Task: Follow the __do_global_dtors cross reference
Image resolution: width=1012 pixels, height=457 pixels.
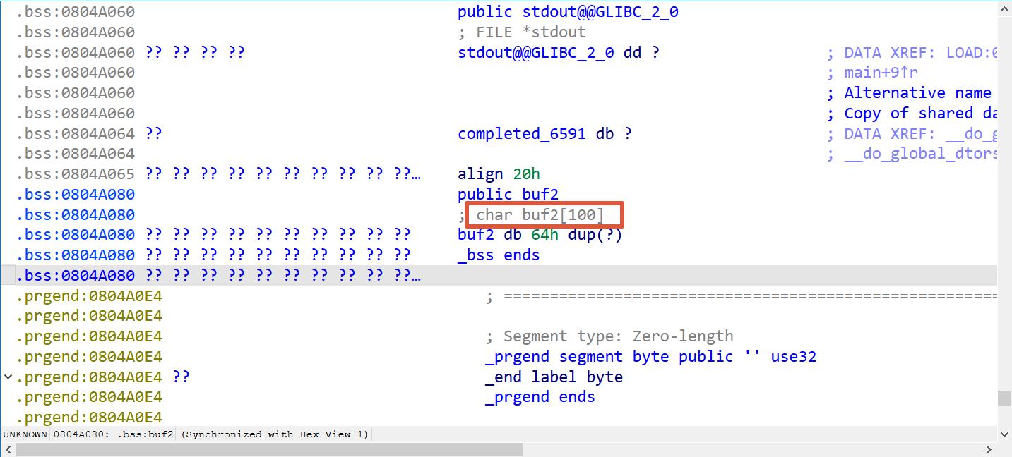Action: coord(921,153)
